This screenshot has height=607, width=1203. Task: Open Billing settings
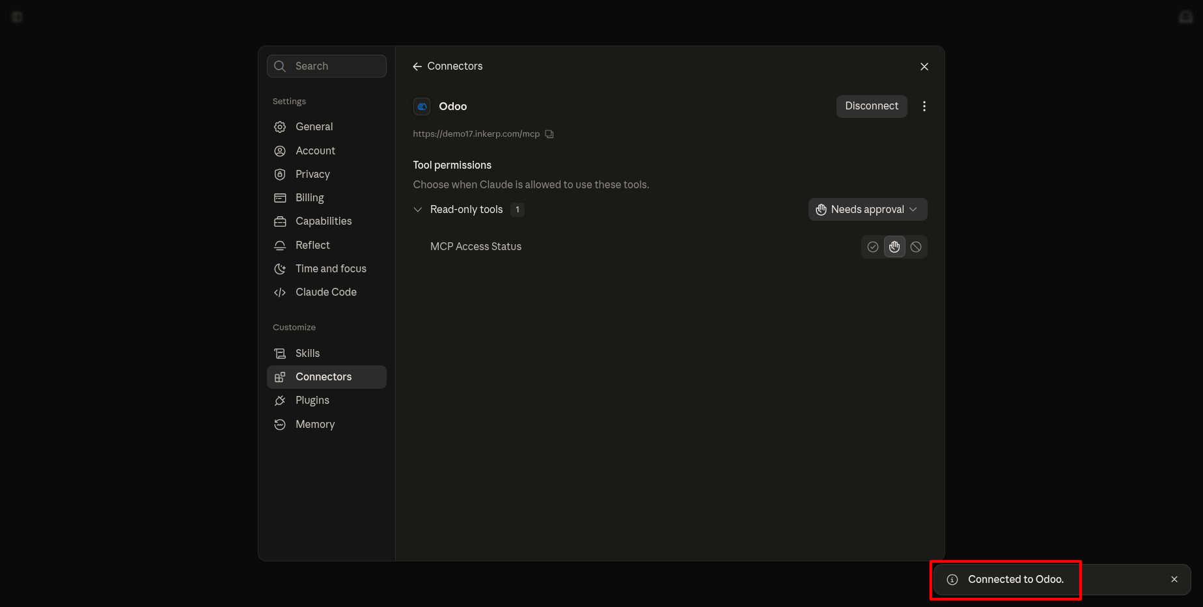[x=327, y=198]
